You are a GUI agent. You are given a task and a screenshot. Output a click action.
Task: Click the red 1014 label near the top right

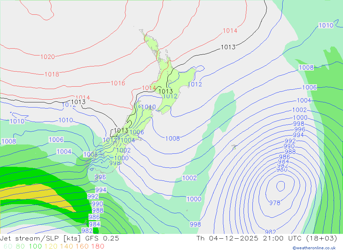(x=230, y=31)
